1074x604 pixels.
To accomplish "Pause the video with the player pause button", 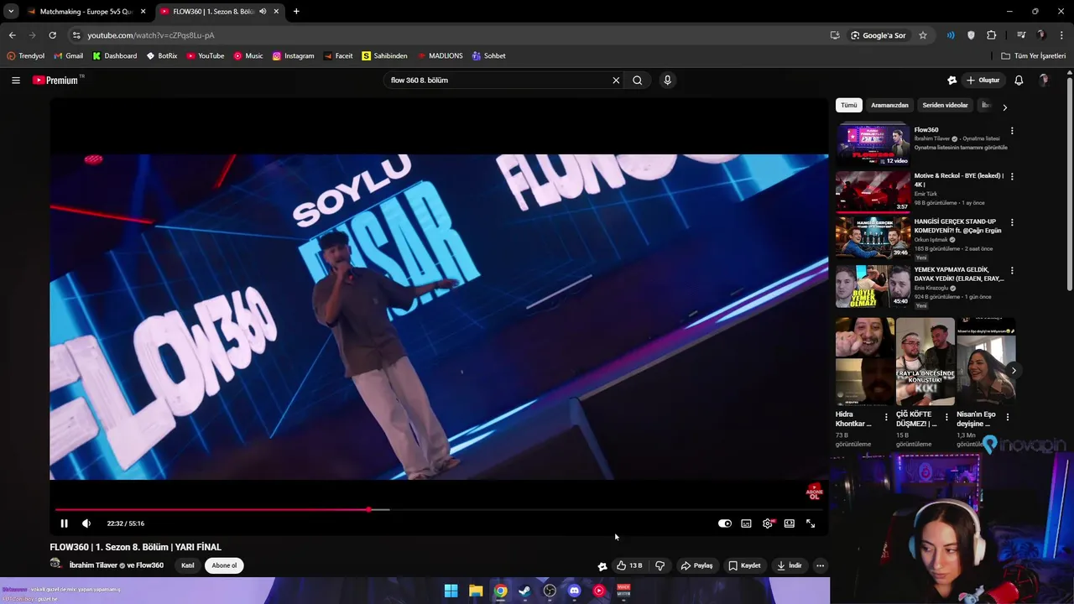I will pos(64,523).
